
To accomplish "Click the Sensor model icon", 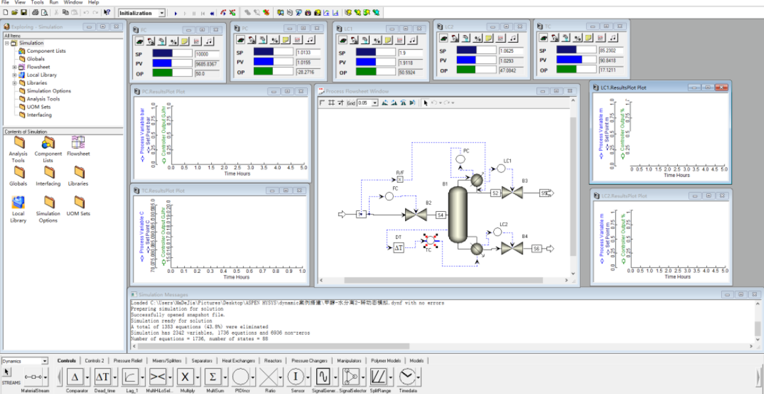I will click(x=295, y=376).
